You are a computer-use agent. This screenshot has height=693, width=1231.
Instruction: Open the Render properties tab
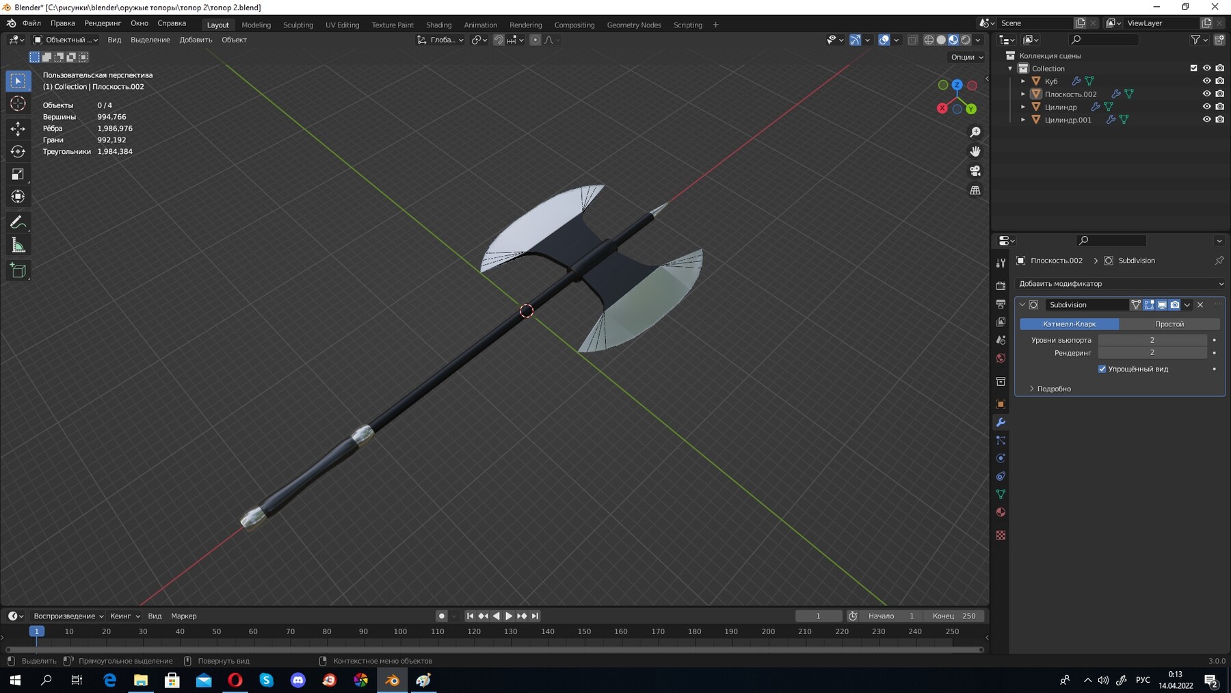pyautogui.click(x=1001, y=285)
